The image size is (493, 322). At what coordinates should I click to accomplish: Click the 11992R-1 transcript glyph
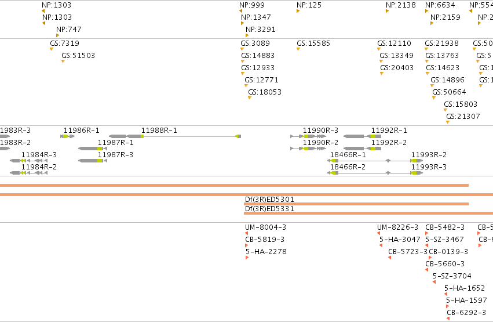click(x=363, y=136)
